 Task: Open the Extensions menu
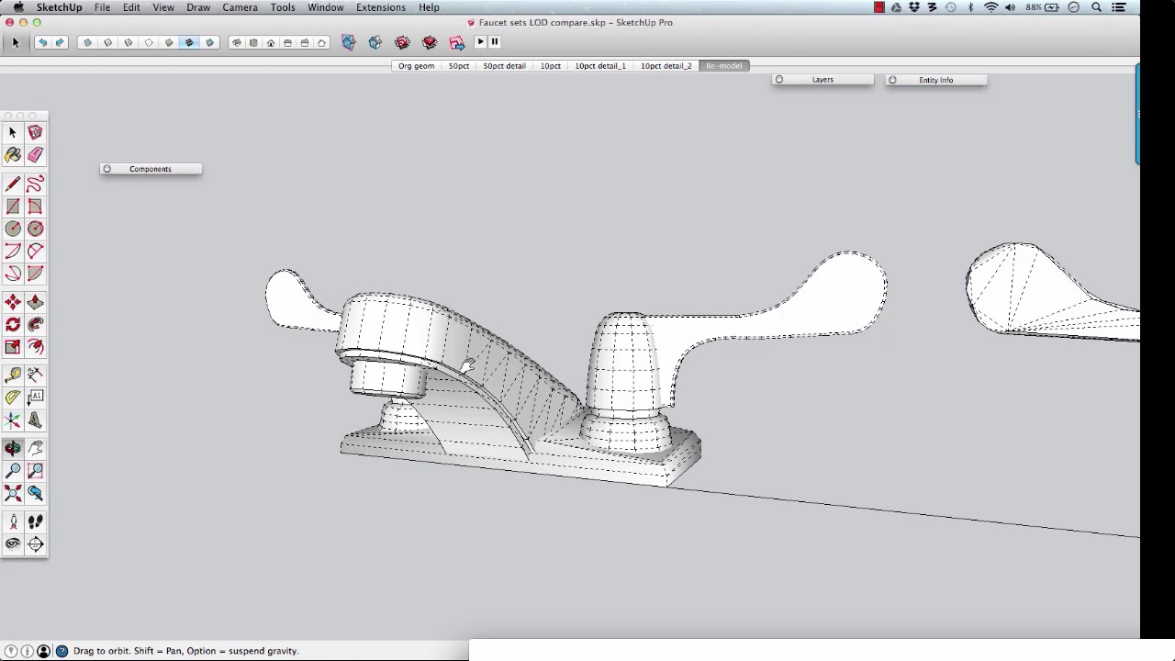click(380, 7)
